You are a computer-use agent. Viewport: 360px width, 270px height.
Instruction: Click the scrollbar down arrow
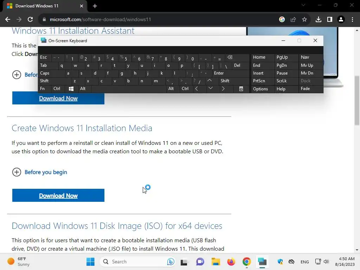(x=357, y=250)
